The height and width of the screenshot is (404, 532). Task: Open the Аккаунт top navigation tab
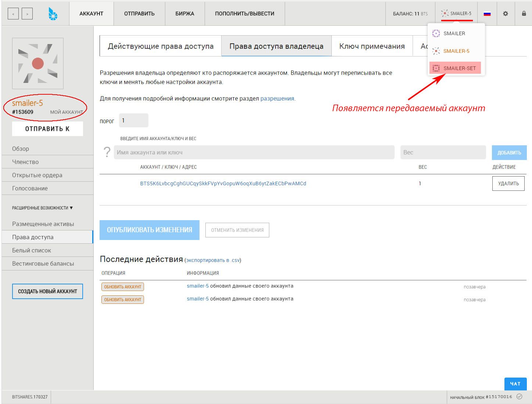pyautogui.click(x=91, y=14)
